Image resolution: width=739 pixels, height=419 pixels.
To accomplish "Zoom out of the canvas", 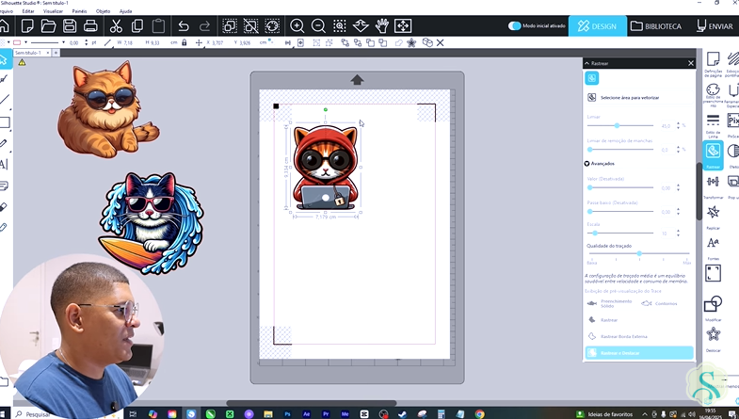I will click(318, 26).
